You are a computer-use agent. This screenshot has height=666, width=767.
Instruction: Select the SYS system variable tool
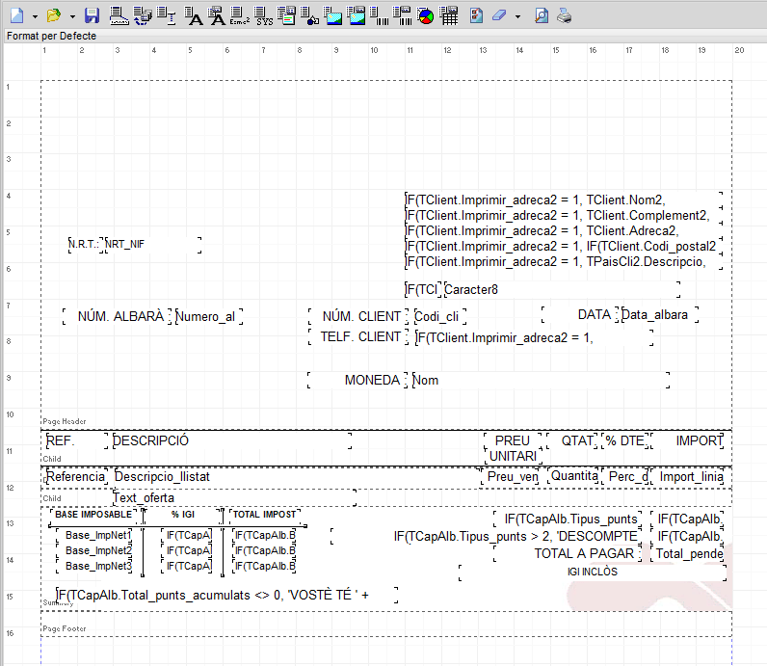coord(264,15)
